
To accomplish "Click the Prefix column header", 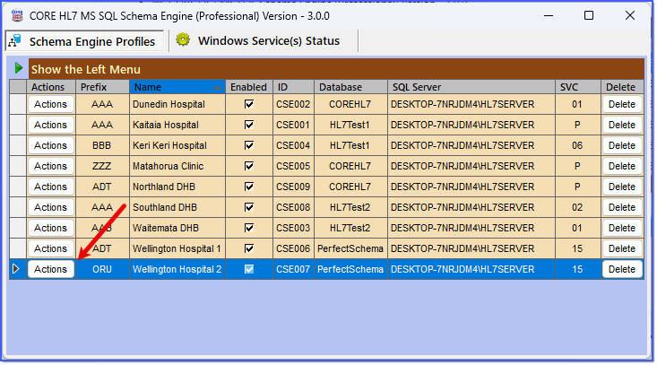I will click(x=103, y=87).
